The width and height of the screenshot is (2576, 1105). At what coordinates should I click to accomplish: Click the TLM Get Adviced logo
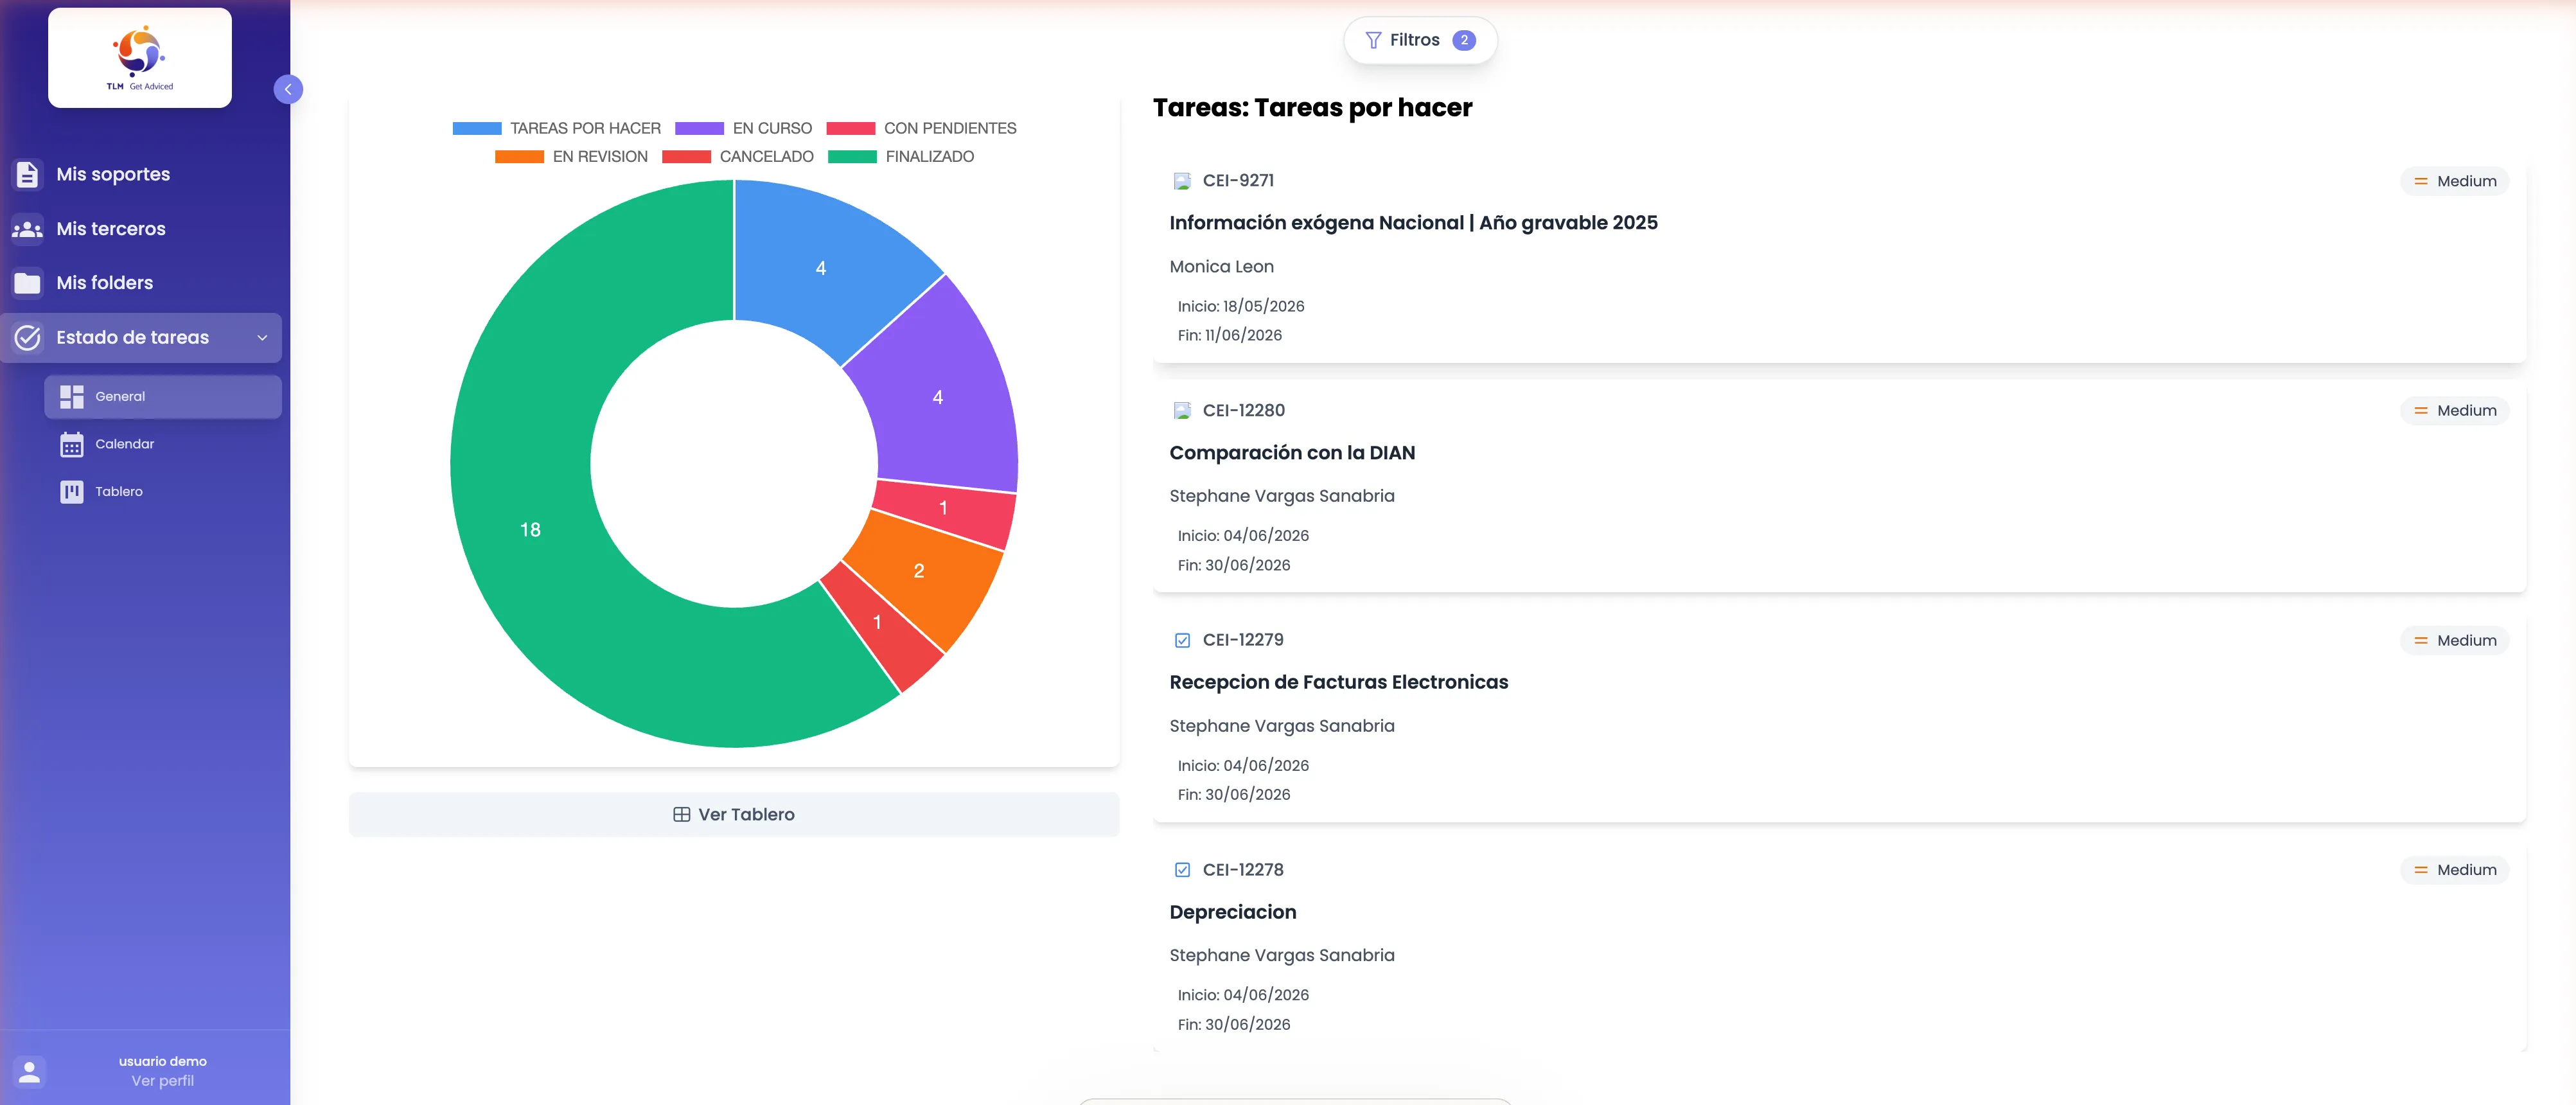[140, 57]
